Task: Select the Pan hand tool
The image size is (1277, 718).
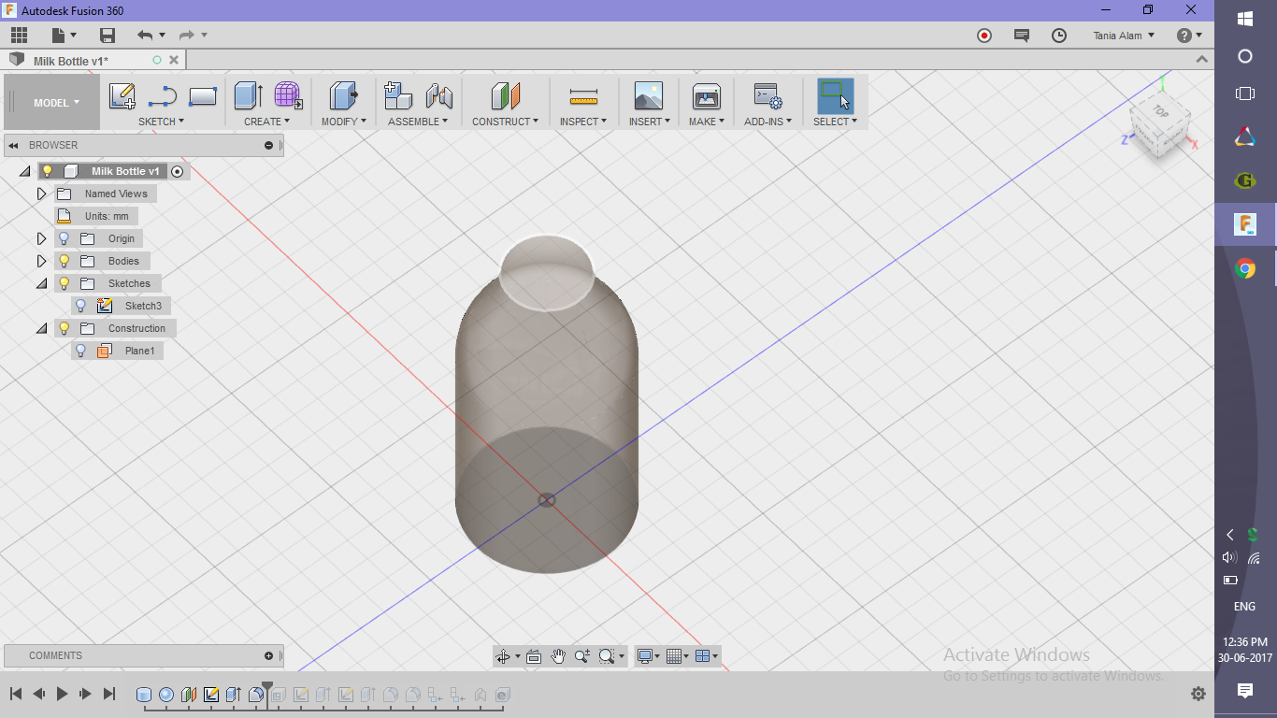Action: [x=558, y=656]
